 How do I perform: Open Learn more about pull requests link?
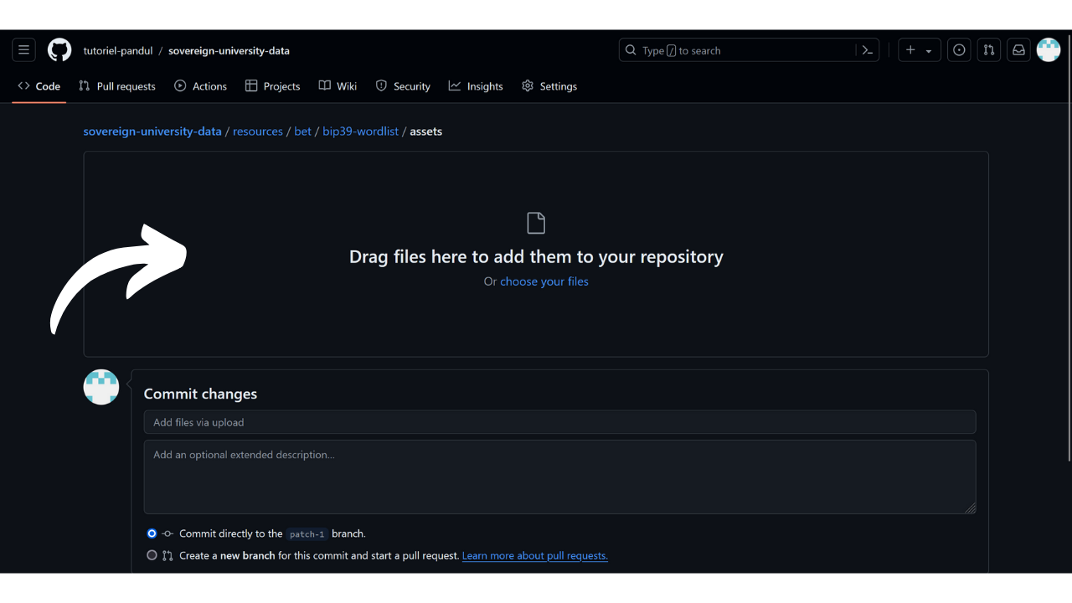coord(534,556)
